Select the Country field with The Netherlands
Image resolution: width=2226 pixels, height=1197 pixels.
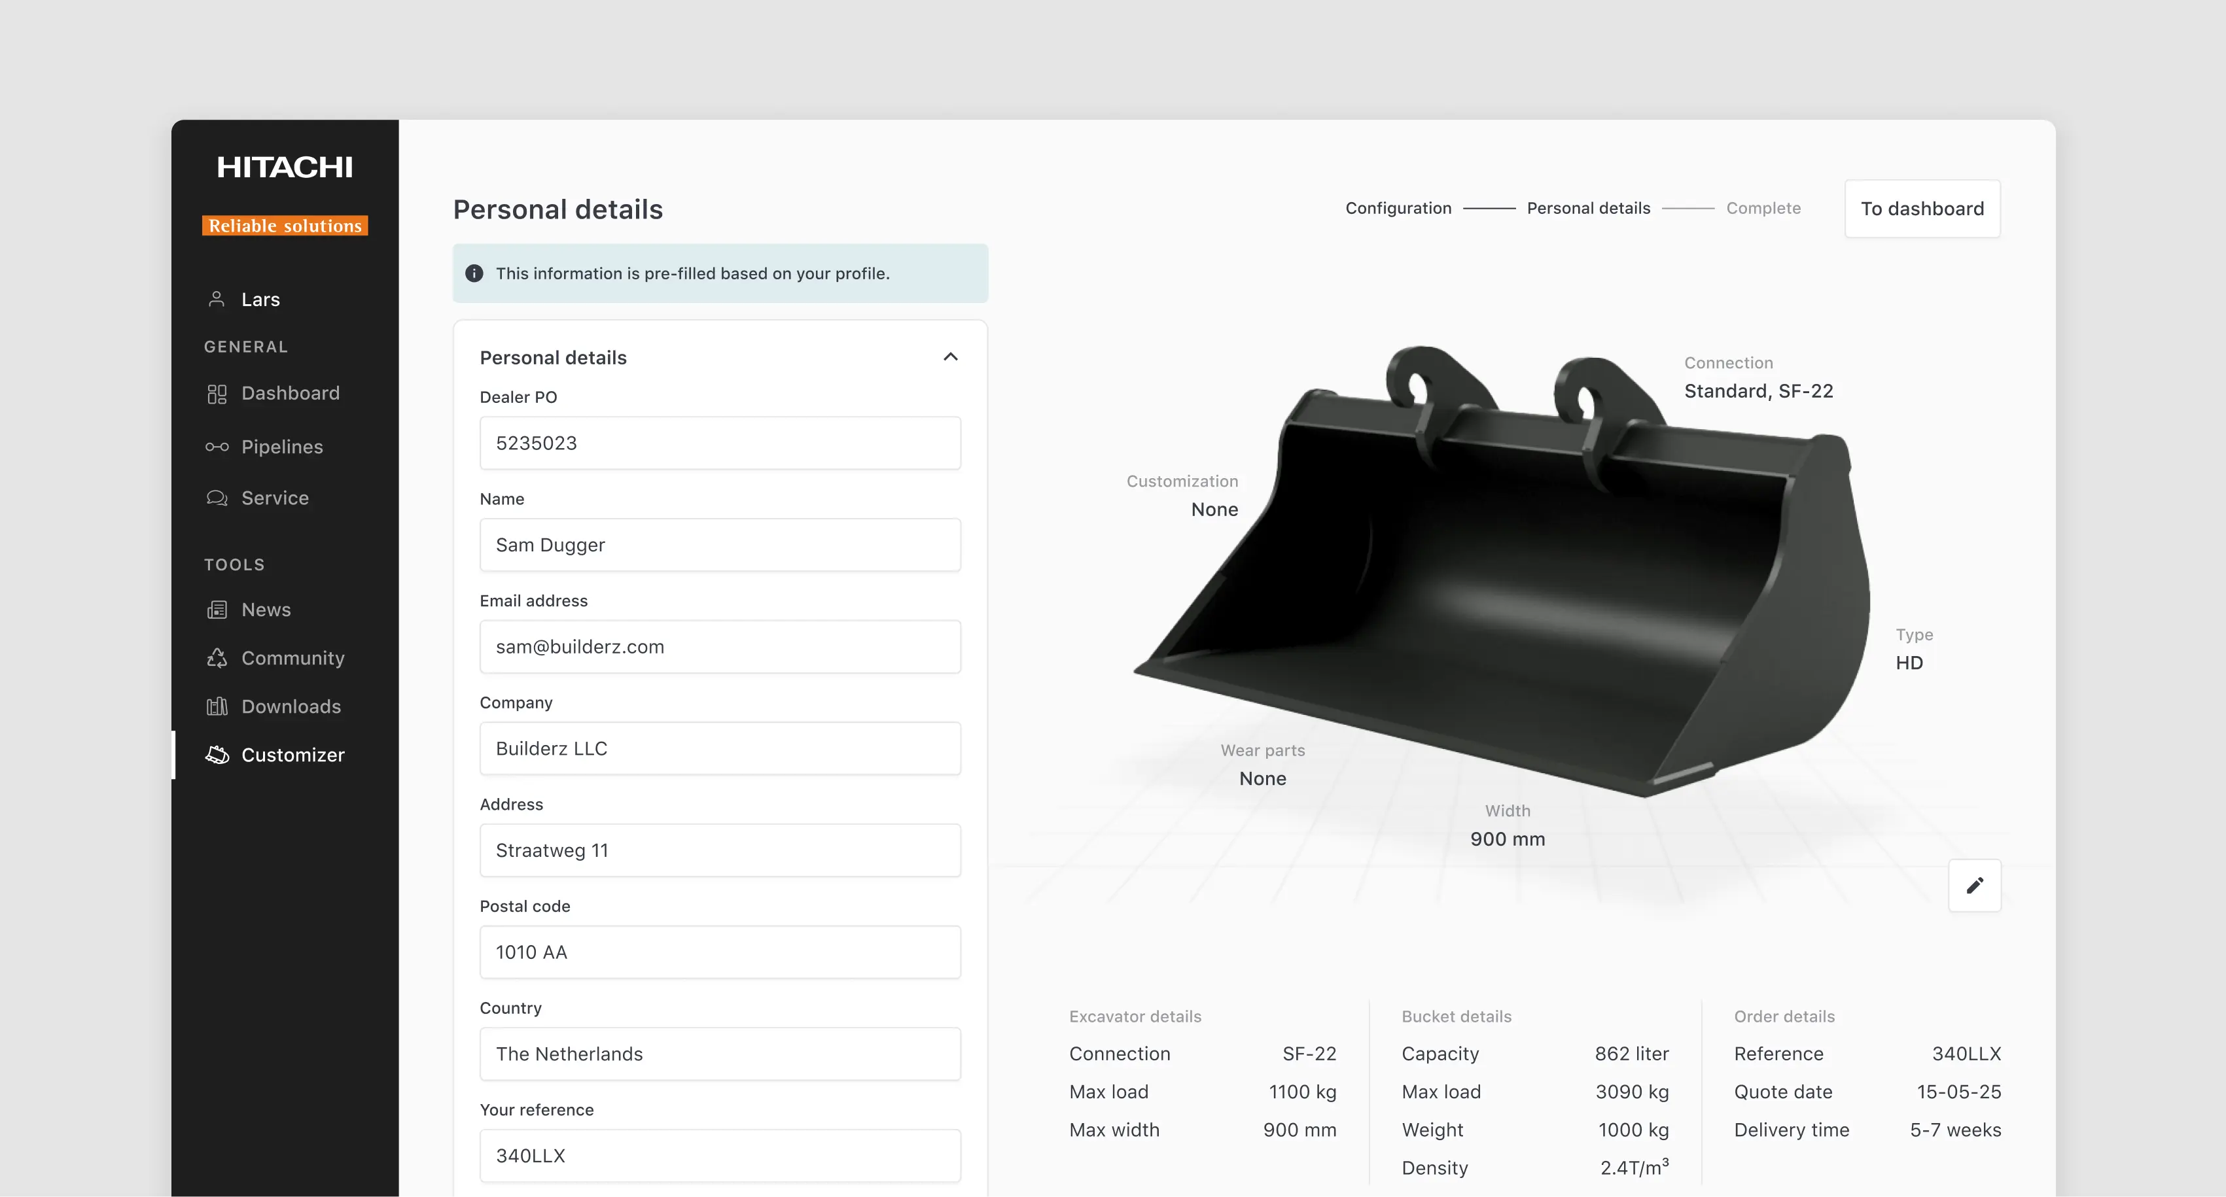pyautogui.click(x=720, y=1054)
